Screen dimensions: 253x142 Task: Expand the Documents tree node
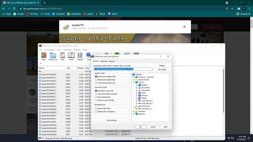tap(136, 88)
